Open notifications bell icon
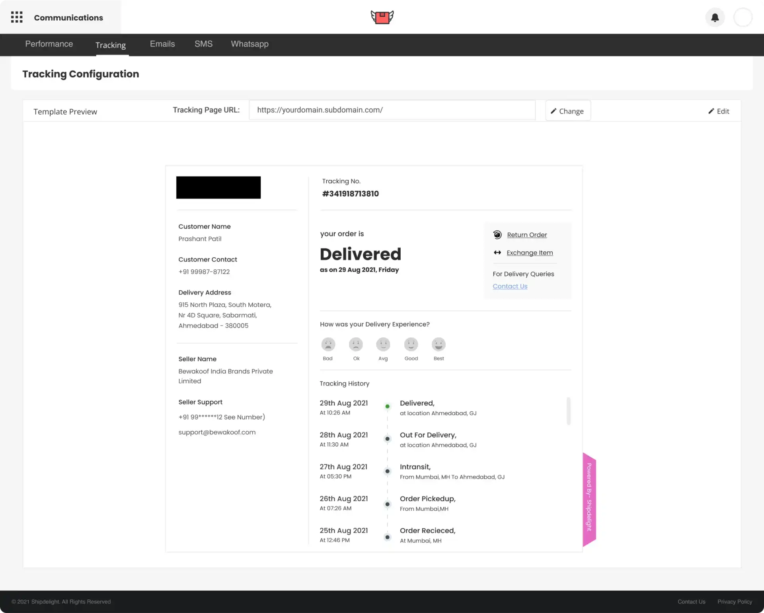This screenshot has height=613, width=764. [x=715, y=18]
